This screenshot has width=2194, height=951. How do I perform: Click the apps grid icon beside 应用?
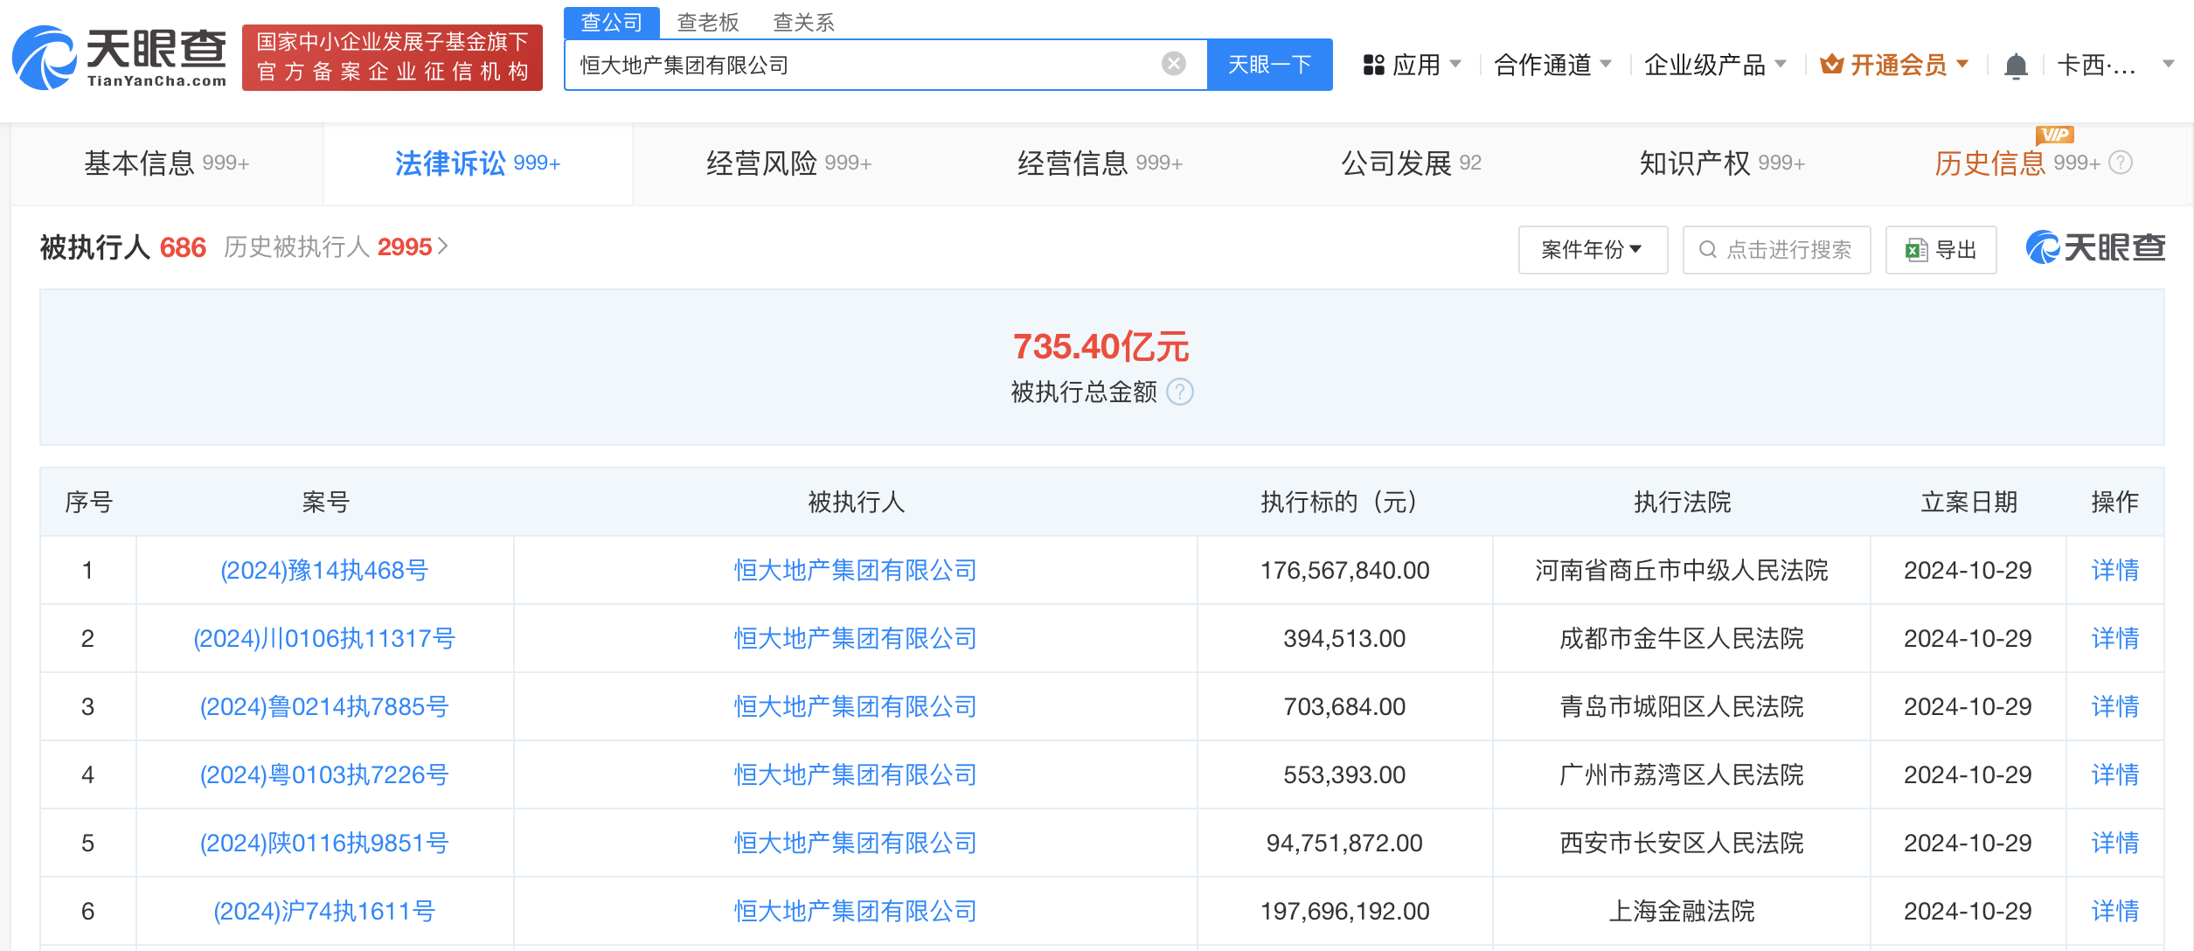pos(1373,64)
